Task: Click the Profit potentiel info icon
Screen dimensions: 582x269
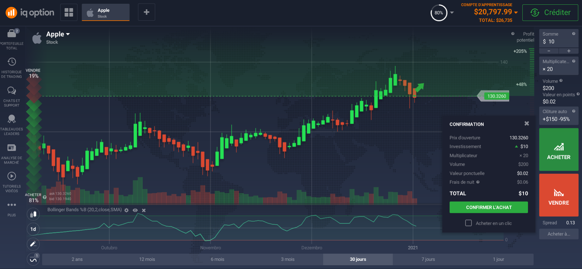Action: tap(513, 34)
